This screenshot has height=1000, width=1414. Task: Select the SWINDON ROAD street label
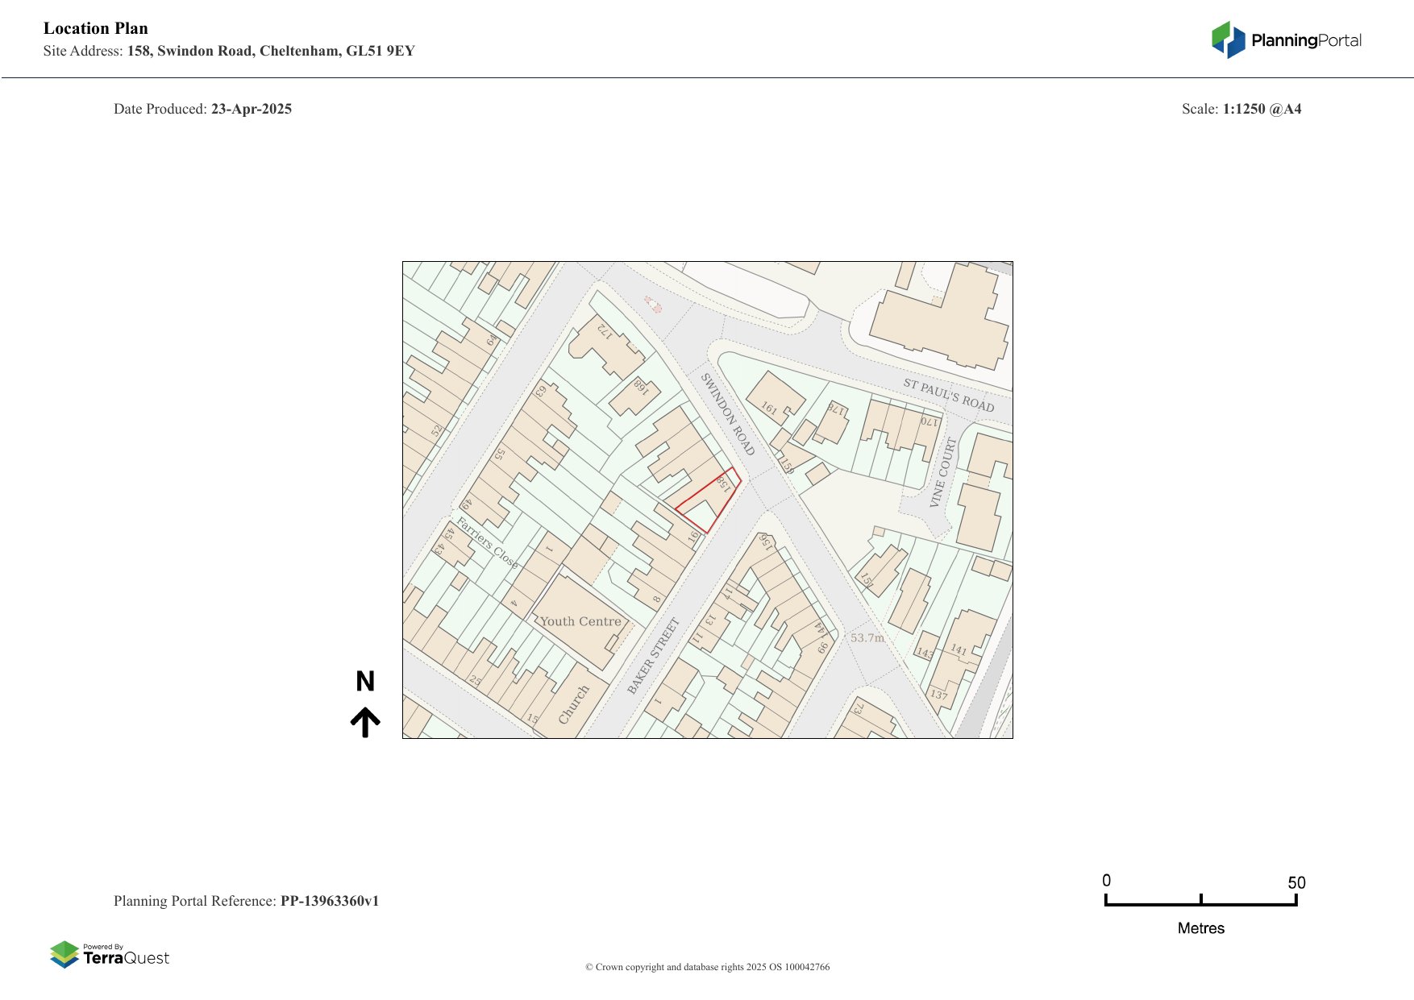[x=727, y=413]
